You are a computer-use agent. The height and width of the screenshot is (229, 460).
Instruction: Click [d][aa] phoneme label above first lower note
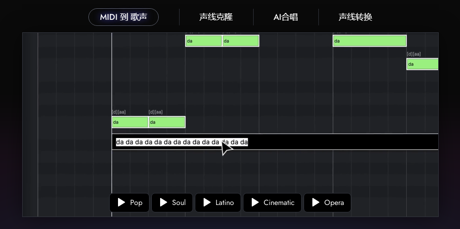118,112
